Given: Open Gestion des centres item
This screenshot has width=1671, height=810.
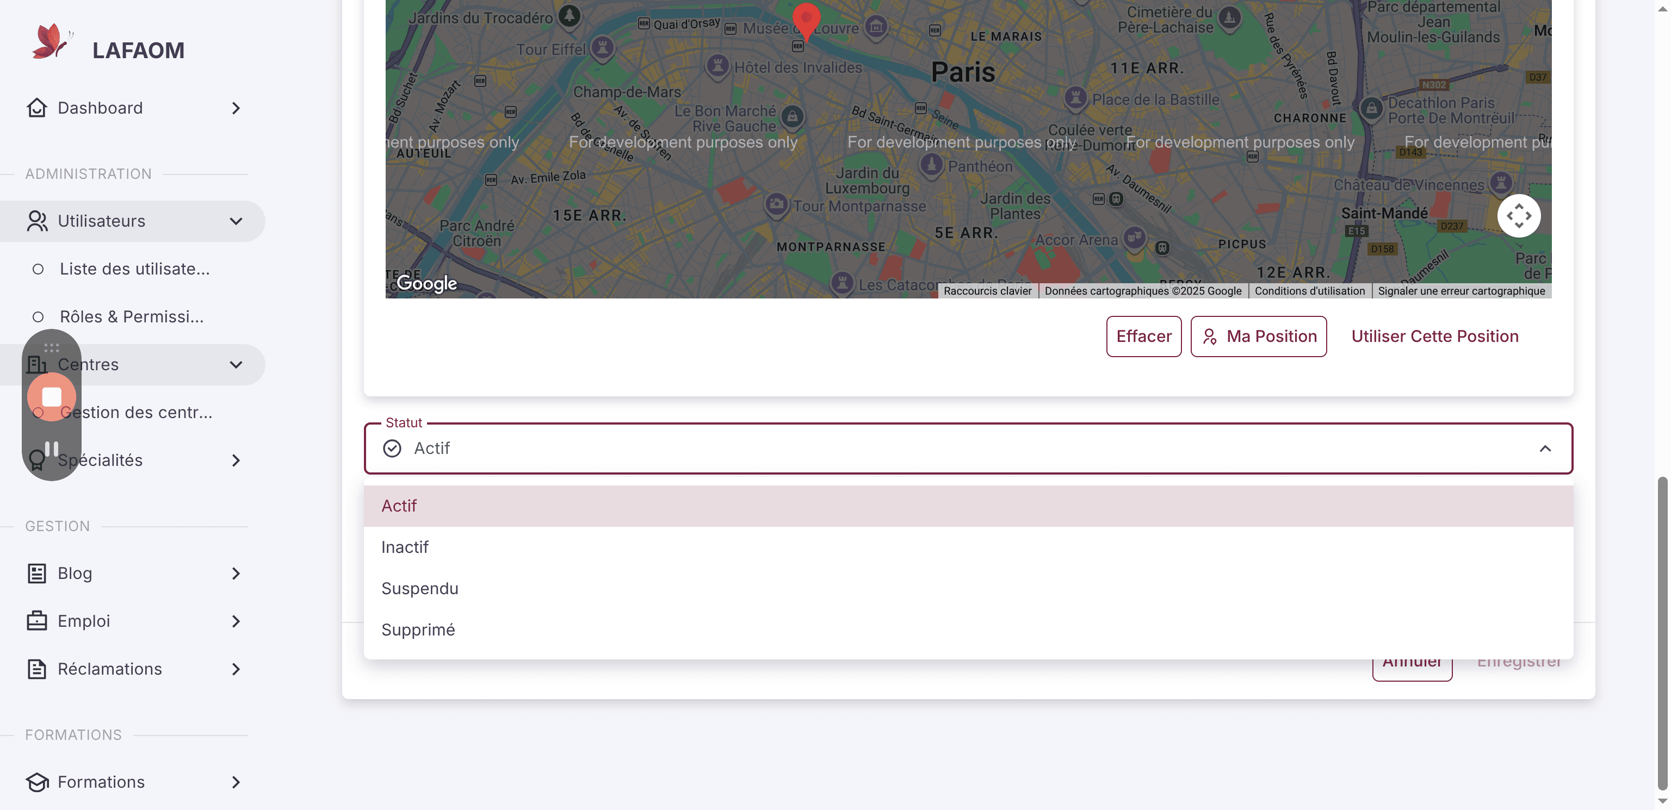Looking at the screenshot, I should coord(135,413).
